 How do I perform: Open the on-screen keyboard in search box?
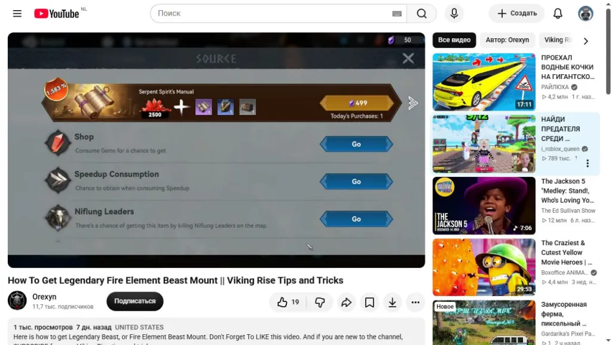tap(397, 14)
